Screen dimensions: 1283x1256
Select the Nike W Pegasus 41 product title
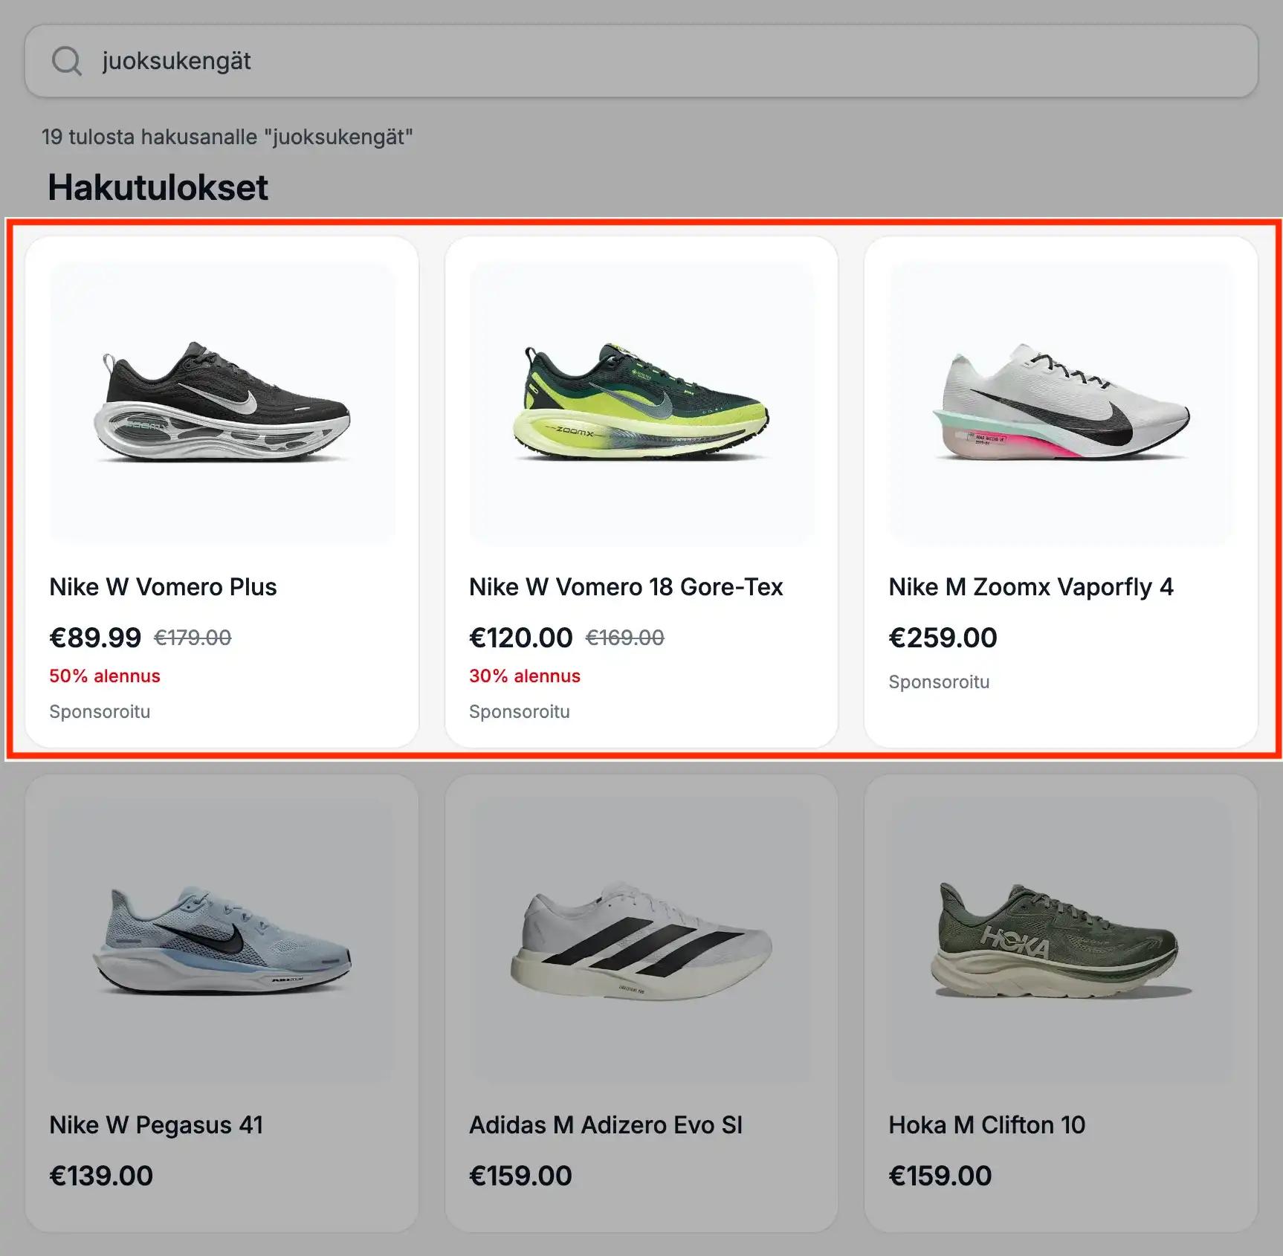pyautogui.click(x=156, y=1124)
